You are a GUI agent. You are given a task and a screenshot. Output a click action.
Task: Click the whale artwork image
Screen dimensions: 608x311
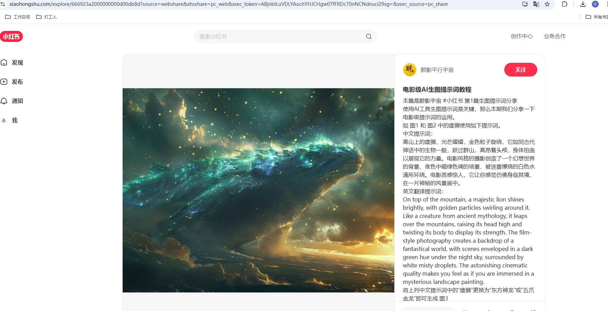click(x=258, y=190)
